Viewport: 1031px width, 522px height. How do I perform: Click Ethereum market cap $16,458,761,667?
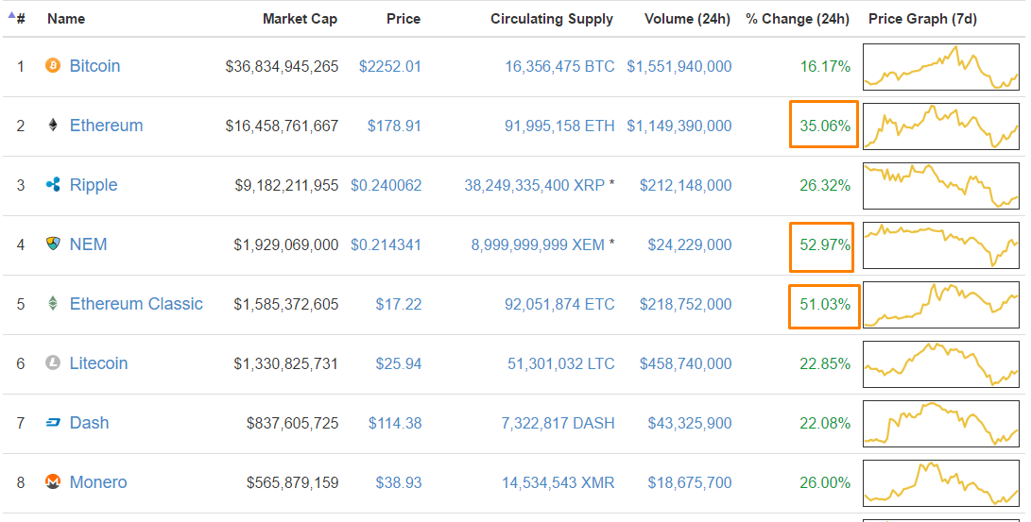coord(282,126)
